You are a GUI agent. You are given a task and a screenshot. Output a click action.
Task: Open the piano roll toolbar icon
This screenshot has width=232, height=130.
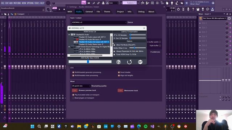click(x=148, y=3)
